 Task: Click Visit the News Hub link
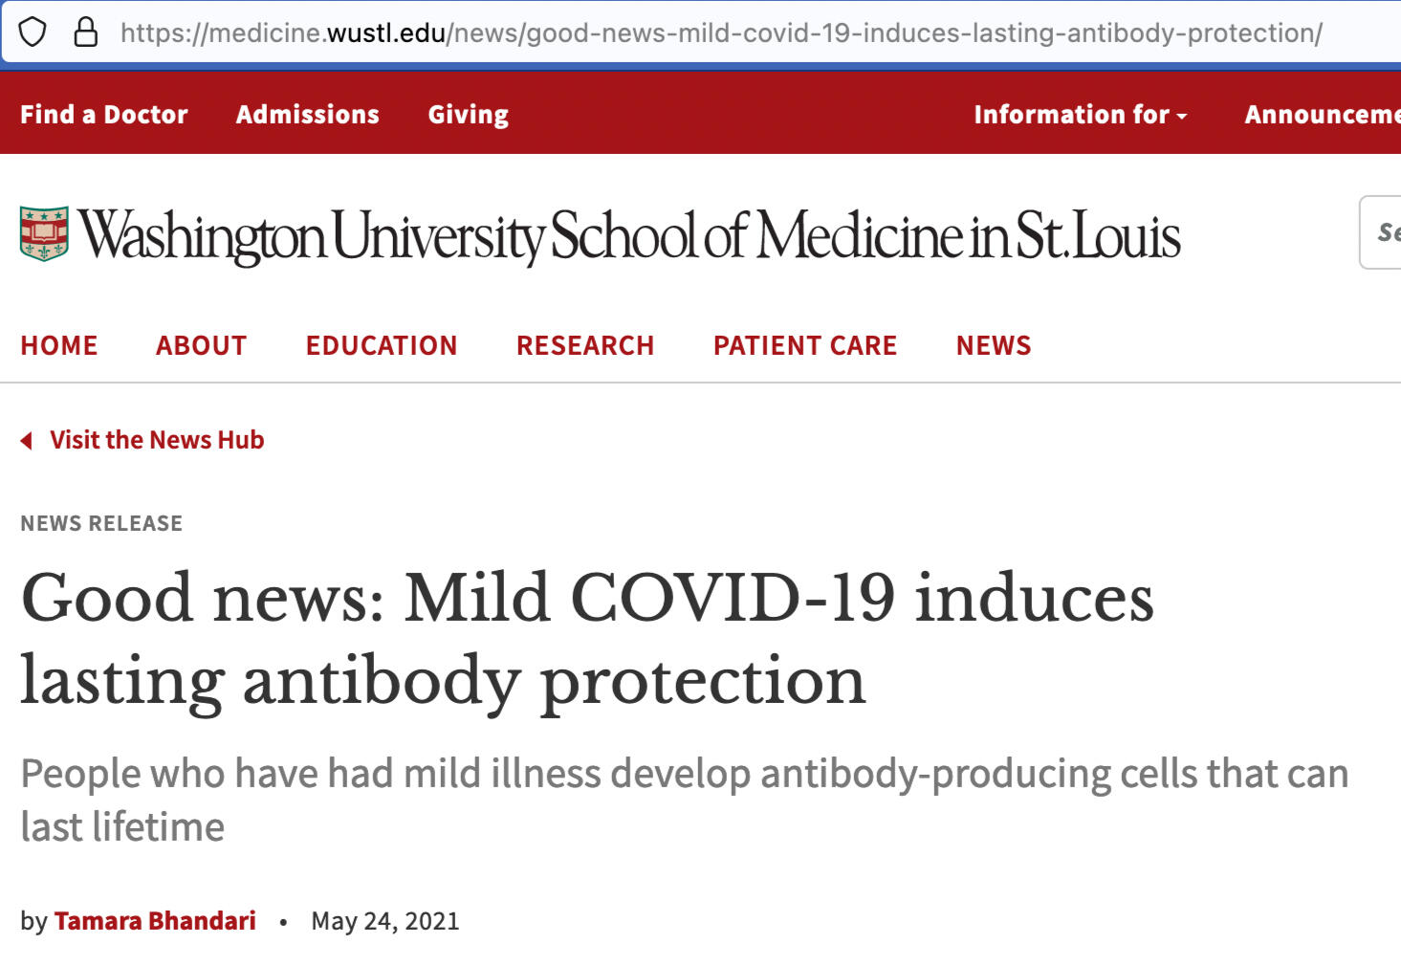pyautogui.click(x=157, y=440)
